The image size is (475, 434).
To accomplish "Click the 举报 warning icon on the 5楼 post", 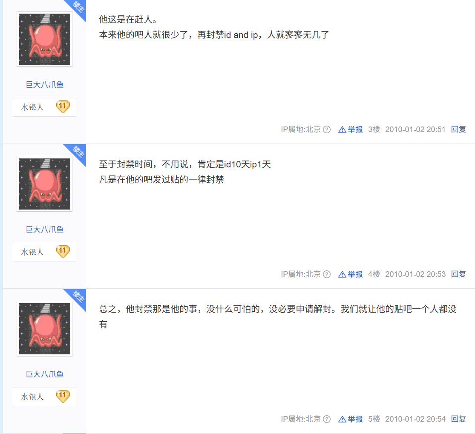I will point(342,419).
